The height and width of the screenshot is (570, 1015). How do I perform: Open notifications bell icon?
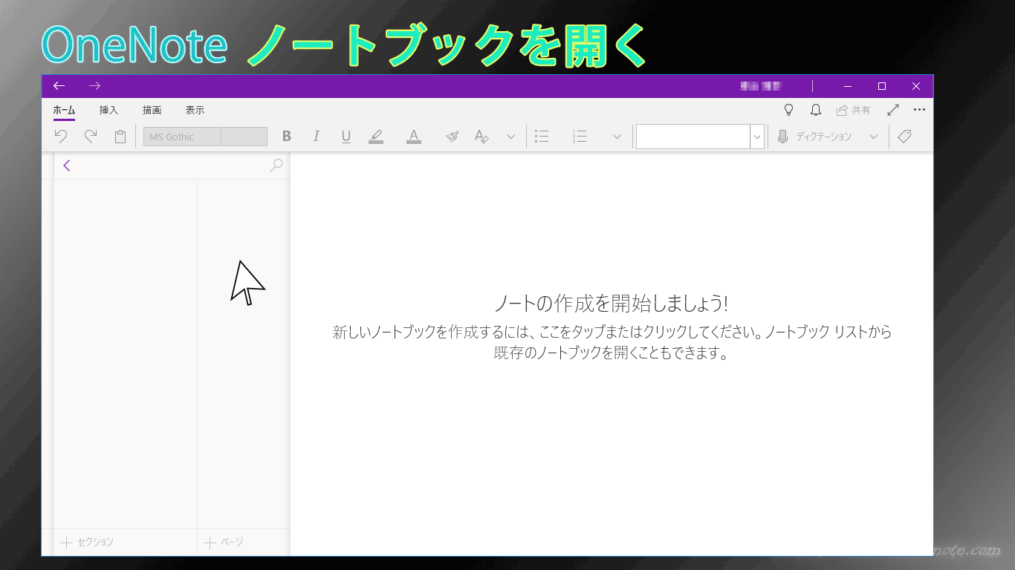[x=816, y=110]
